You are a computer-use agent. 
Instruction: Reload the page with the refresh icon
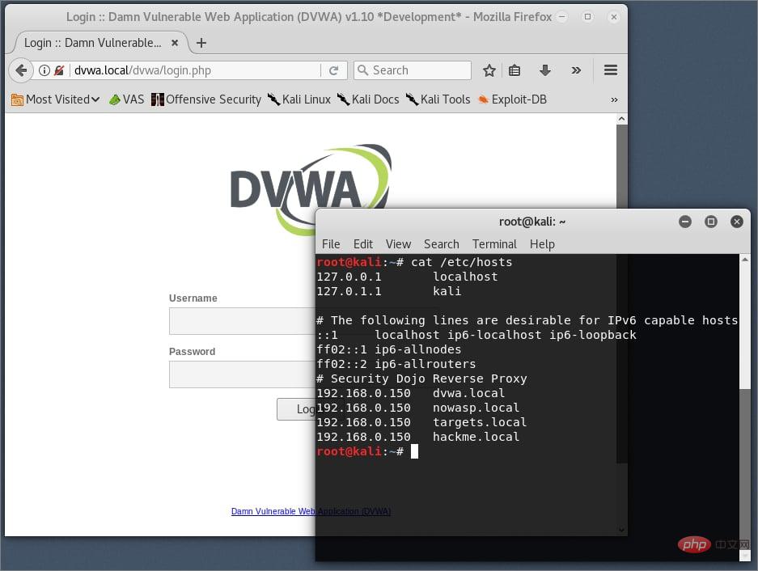[x=333, y=70]
